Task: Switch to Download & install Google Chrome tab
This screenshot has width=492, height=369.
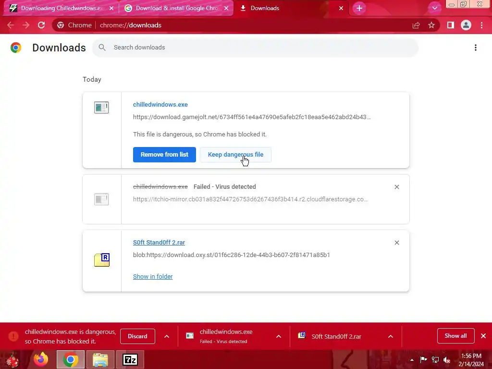Action: coord(176,8)
